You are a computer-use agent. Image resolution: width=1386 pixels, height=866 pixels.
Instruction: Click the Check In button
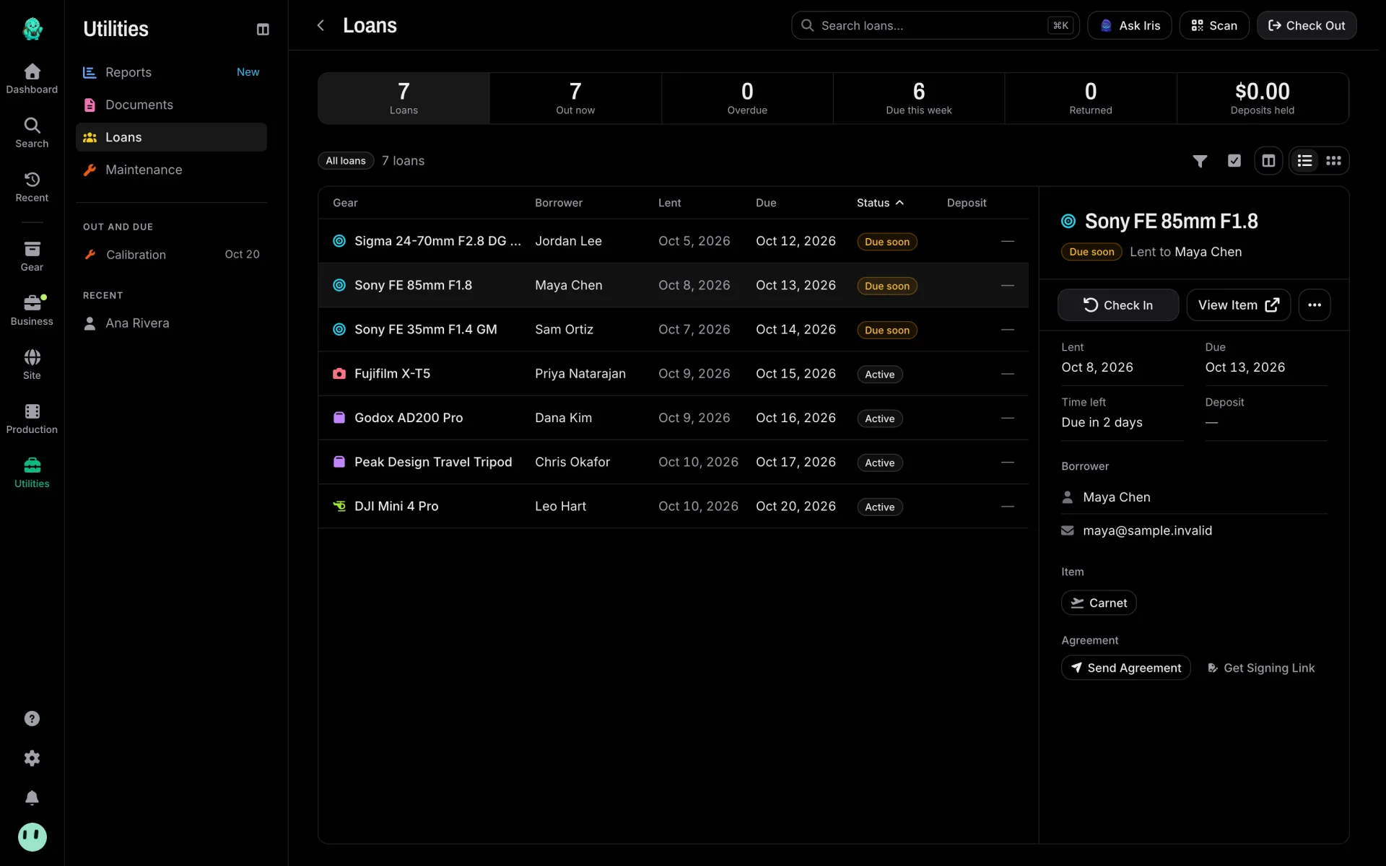[x=1118, y=305]
